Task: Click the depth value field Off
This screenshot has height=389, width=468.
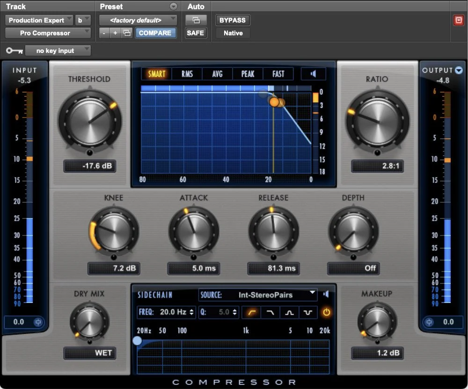Action: [353, 268]
